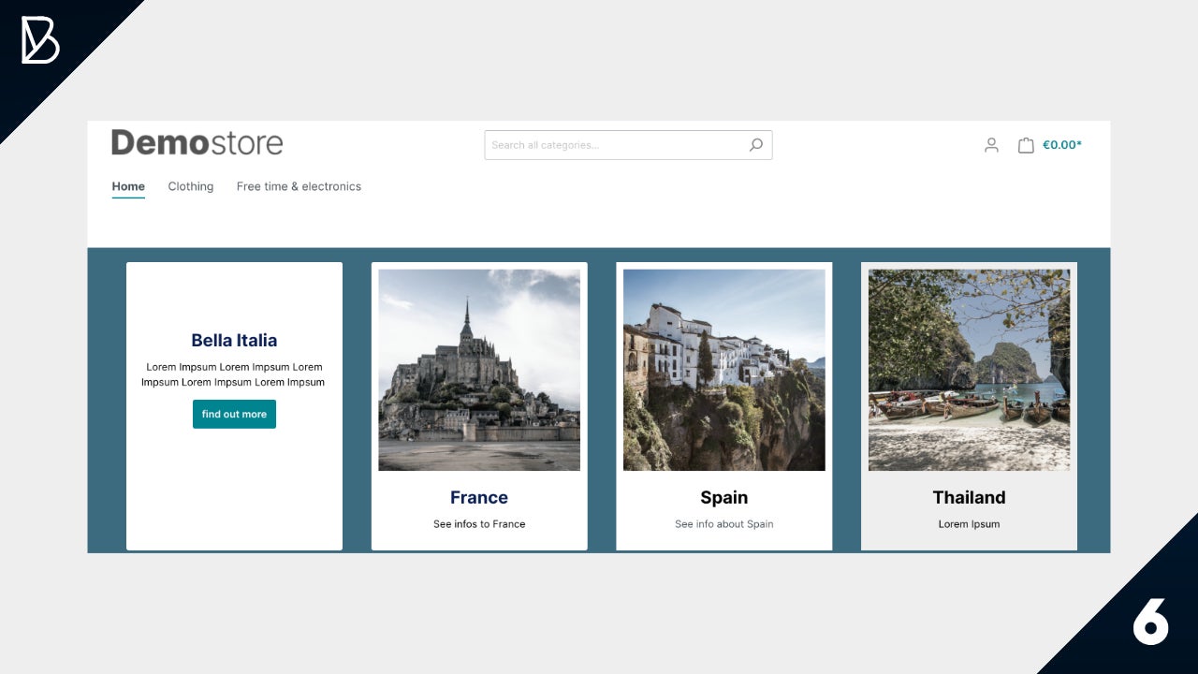Click the B logo in corner
The image size is (1198, 674).
[x=40, y=40]
